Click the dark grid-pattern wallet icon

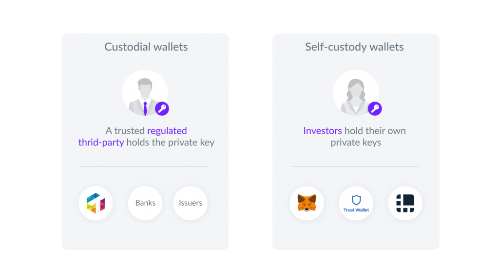pyautogui.click(x=405, y=203)
